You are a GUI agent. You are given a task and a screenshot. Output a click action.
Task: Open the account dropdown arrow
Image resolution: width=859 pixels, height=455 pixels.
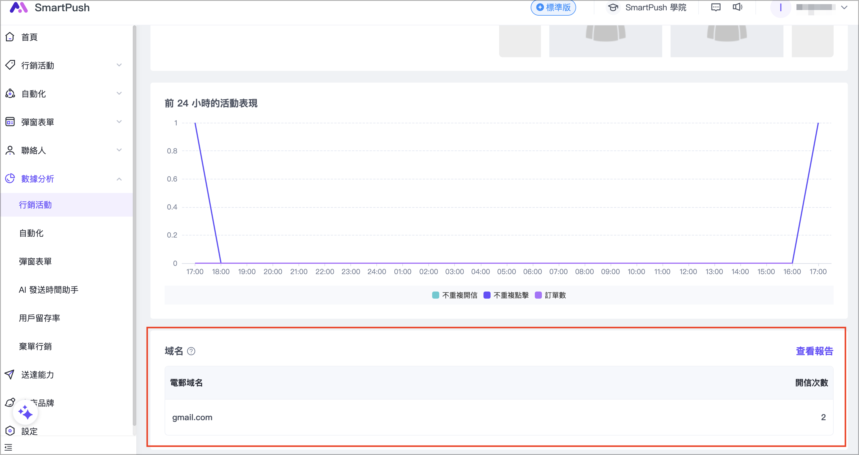[x=844, y=7]
